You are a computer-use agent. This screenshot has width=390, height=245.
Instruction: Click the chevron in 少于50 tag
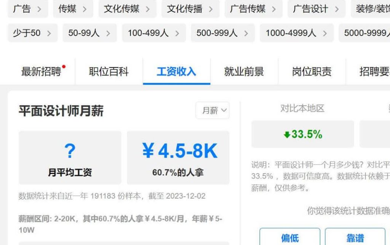[x=49, y=33]
